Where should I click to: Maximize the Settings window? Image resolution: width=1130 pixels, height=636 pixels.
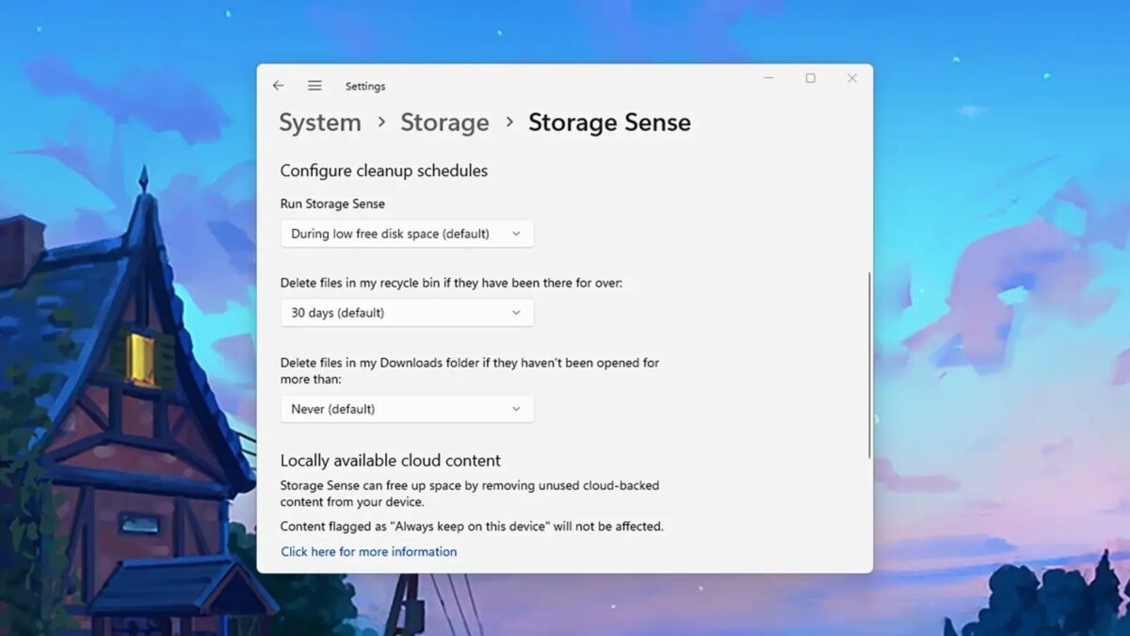(x=810, y=78)
